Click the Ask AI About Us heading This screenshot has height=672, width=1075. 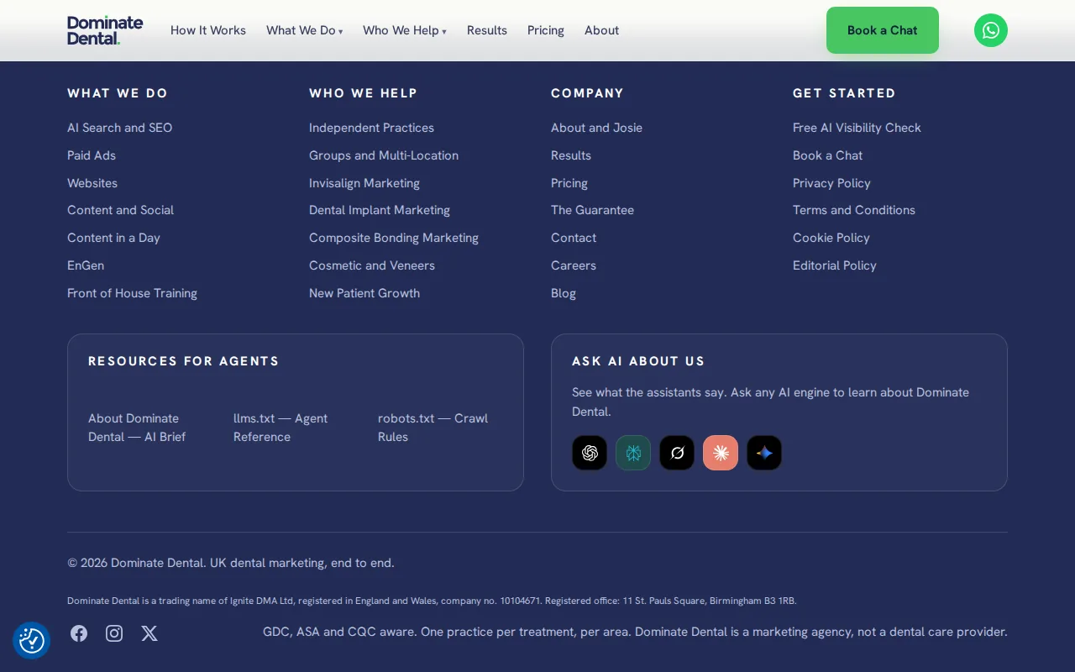pos(638,361)
